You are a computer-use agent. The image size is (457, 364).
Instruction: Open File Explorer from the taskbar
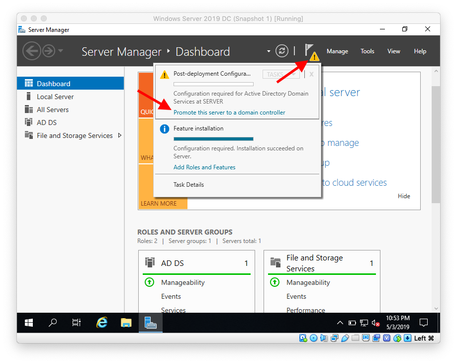(126, 323)
